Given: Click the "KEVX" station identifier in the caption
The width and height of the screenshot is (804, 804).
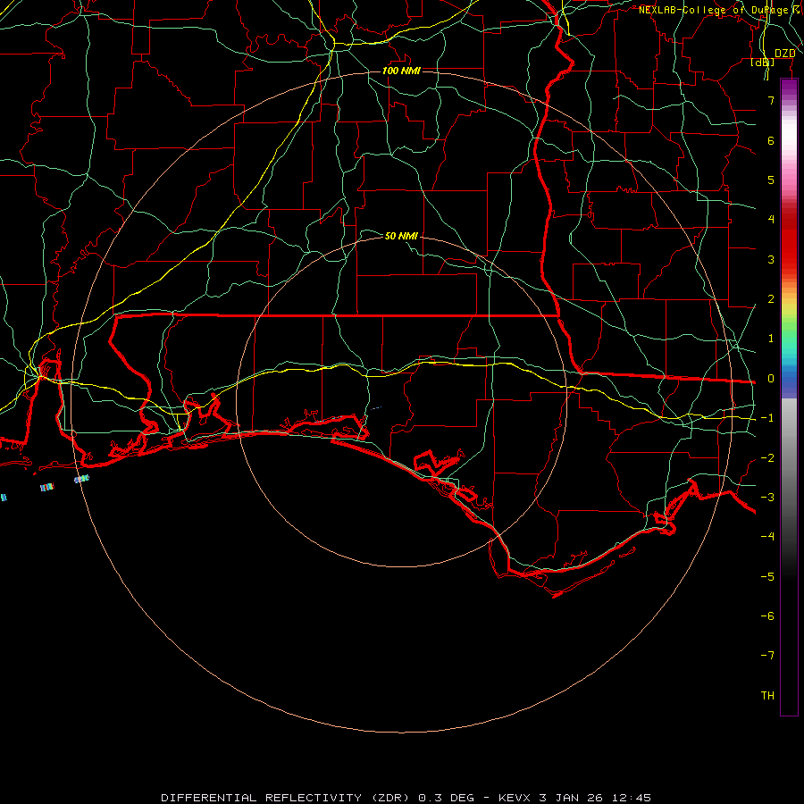Looking at the screenshot, I should pyautogui.click(x=515, y=798).
